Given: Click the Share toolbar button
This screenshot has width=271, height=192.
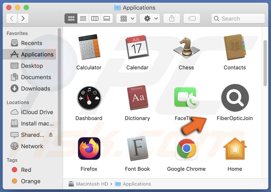Looking at the screenshot, I should [172, 18].
